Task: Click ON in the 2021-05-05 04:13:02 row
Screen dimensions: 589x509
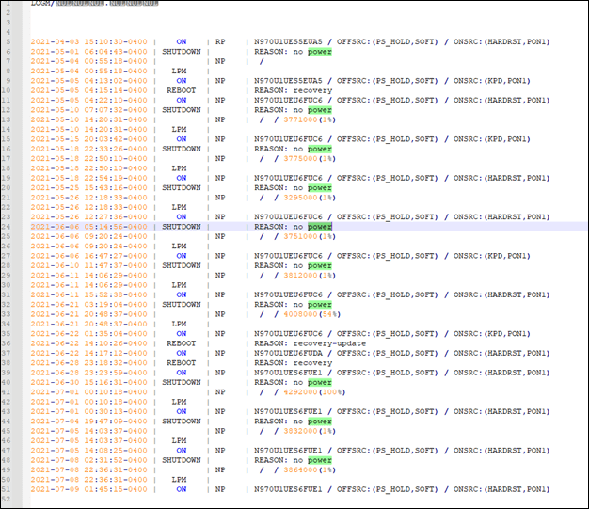Action: (x=182, y=81)
